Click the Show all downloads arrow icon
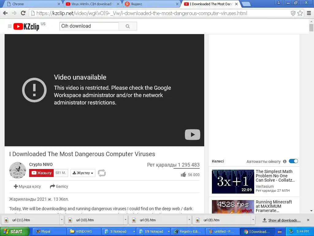The image size is (314, 236). coord(265,220)
